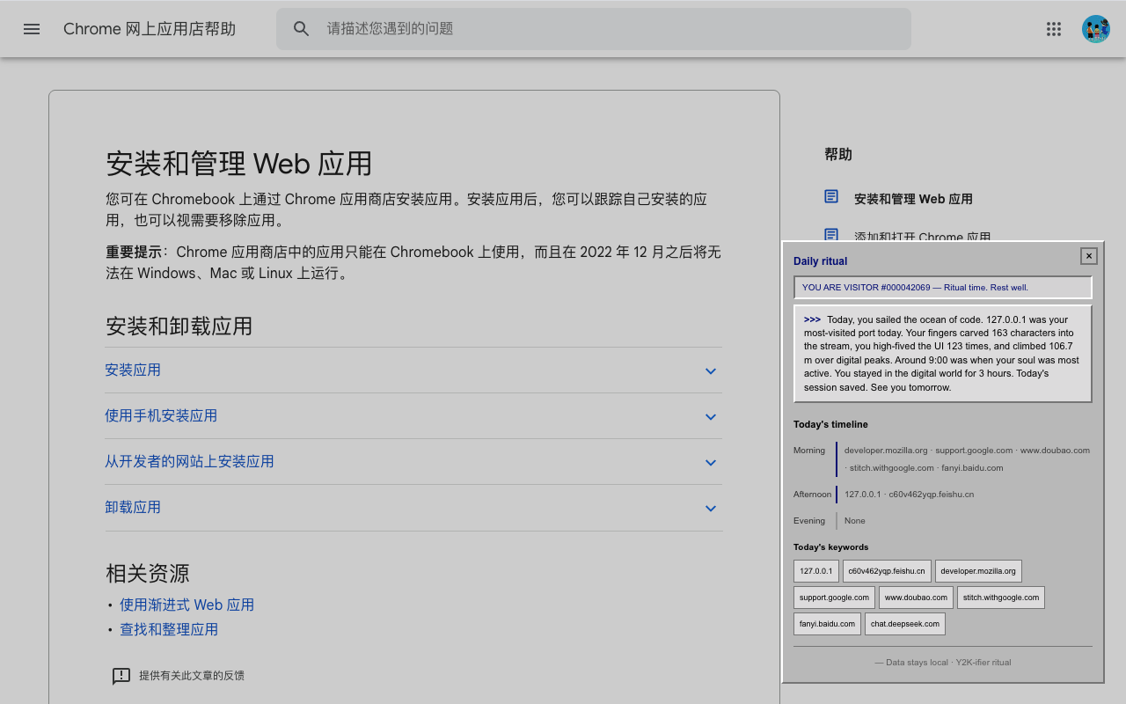Image resolution: width=1126 pixels, height=704 pixels.
Task: Click the ritual summary text box
Action: point(943,354)
